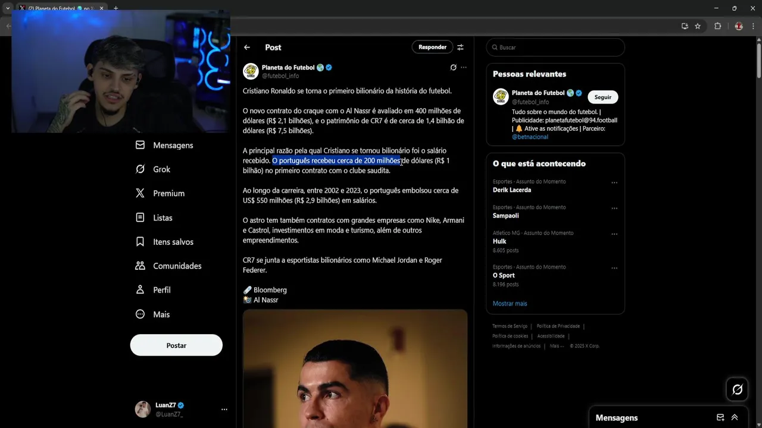
Task: Open the browser extensions puzzle icon
Action: (x=718, y=26)
